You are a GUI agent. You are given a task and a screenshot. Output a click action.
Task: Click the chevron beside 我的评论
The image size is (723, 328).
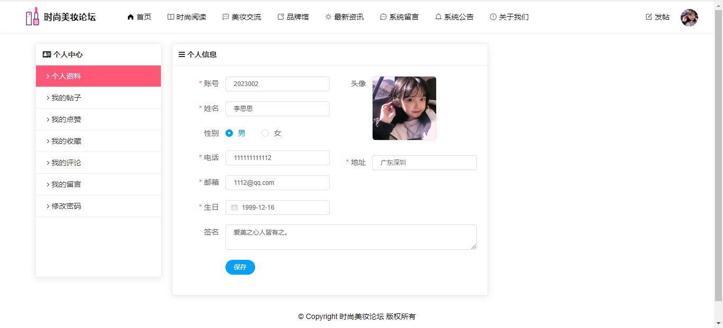48,163
